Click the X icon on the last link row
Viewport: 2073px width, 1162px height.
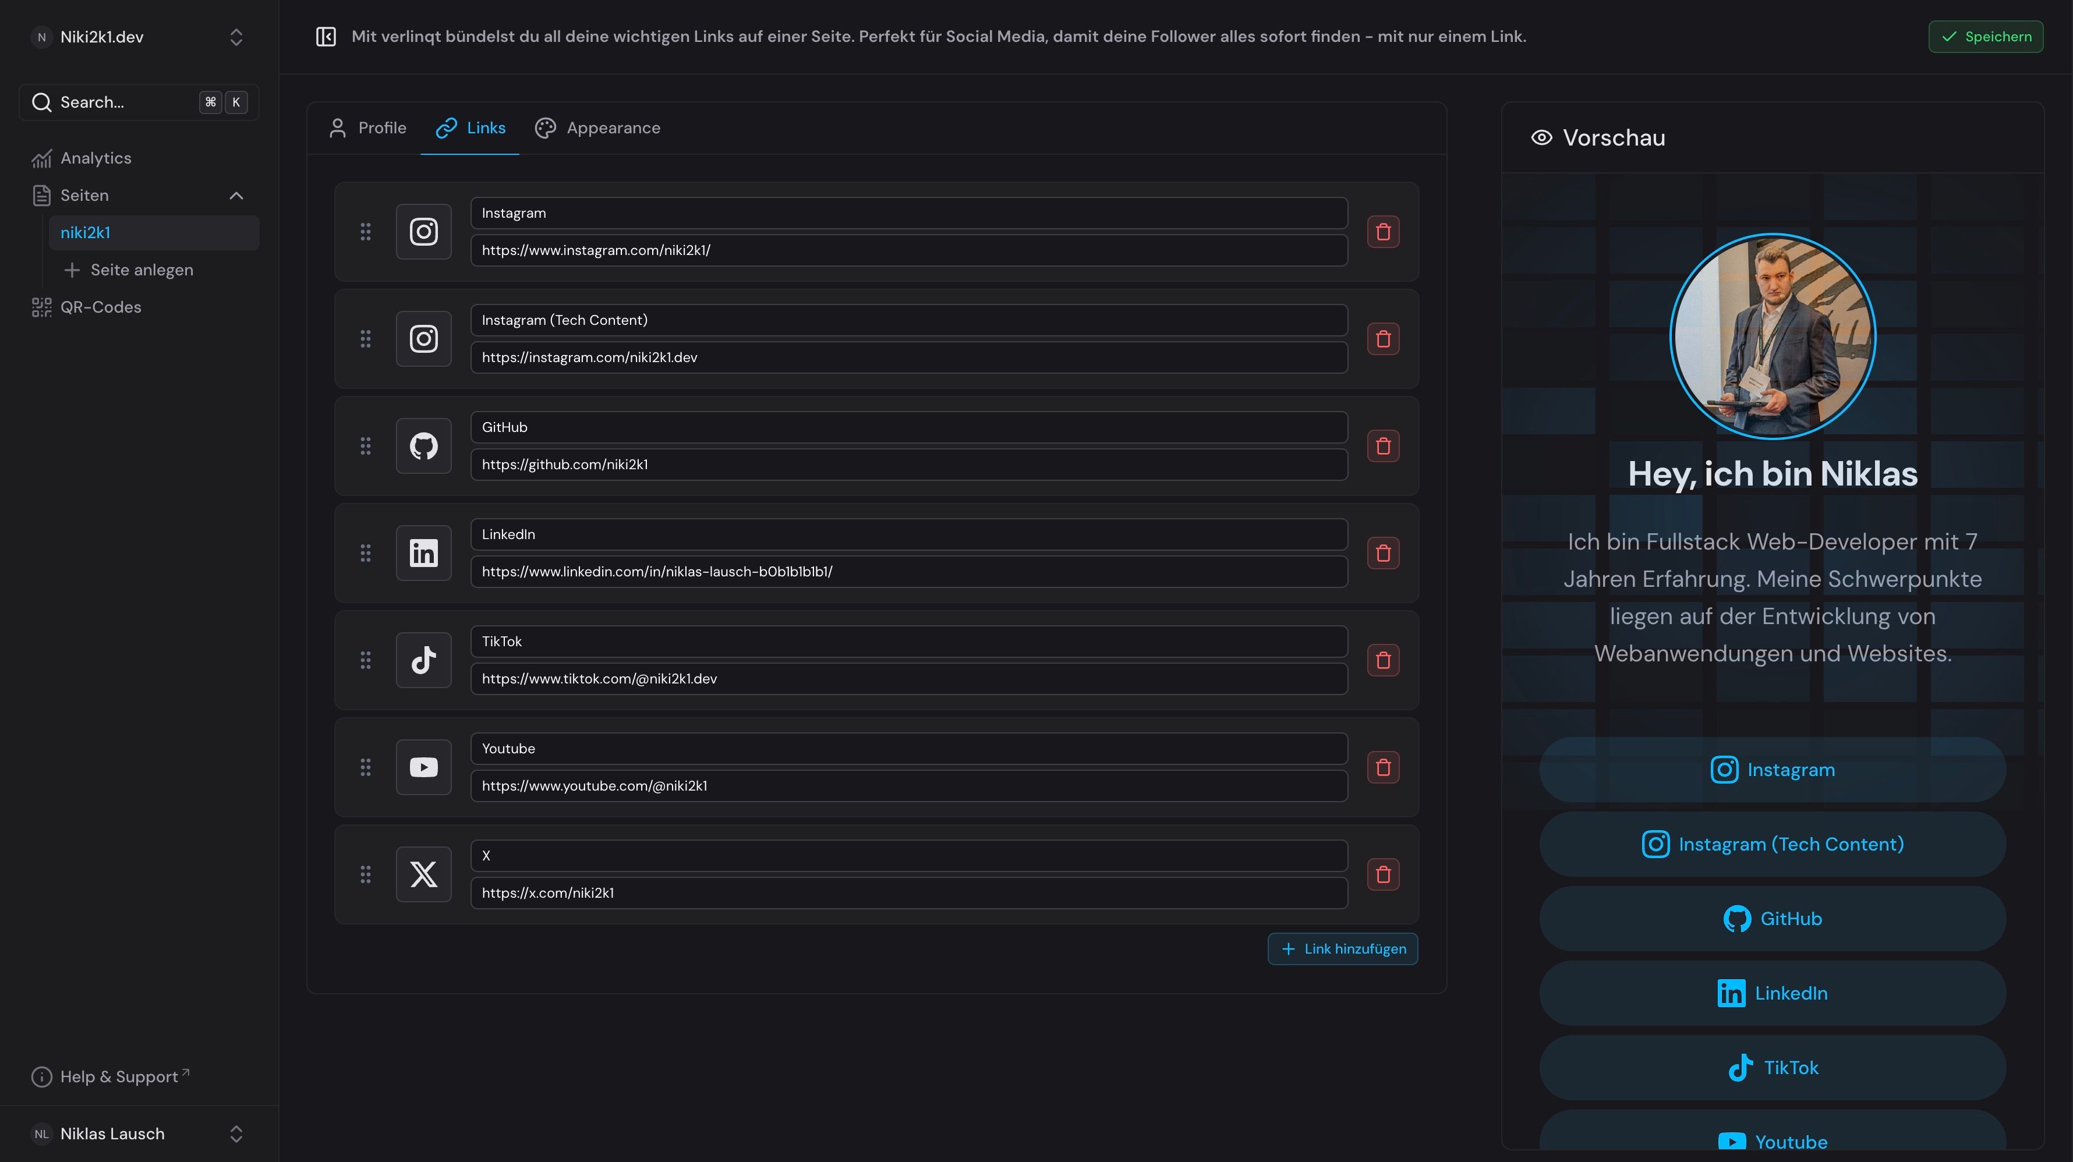coord(423,875)
